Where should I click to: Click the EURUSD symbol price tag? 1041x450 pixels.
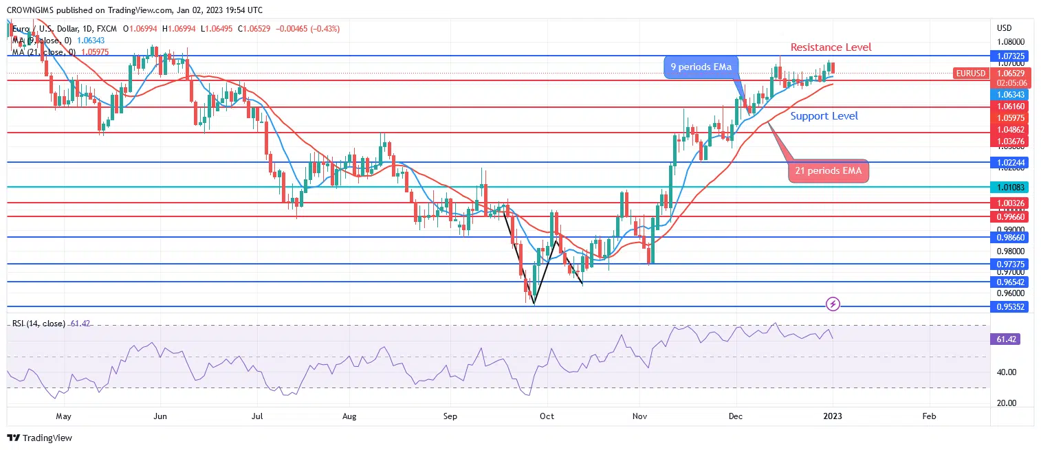click(970, 73)
